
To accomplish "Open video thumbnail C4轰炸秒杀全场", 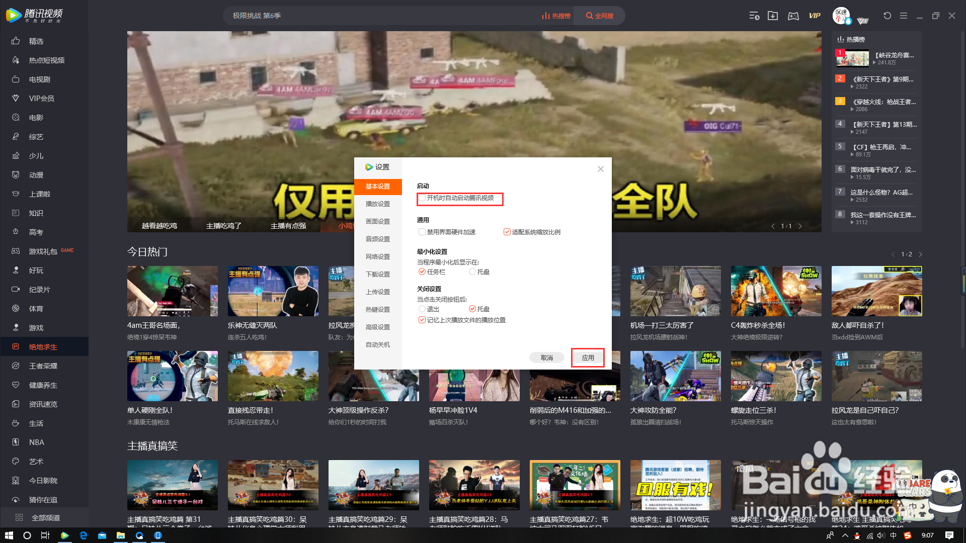I will (x=776, y=291).
